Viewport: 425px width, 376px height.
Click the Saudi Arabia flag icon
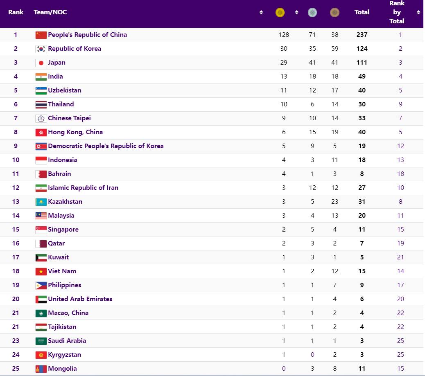pyautogui.click(x=41, y=341)
